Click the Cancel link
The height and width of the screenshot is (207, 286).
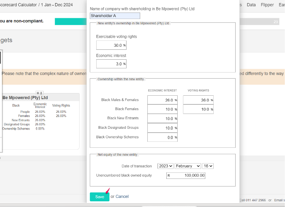point(122,196)
